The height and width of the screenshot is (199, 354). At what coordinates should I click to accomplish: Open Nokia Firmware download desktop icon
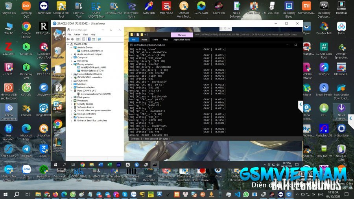point(341,112)
